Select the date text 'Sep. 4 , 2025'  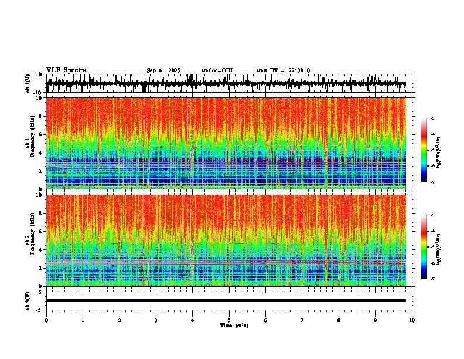click(163, 70)
